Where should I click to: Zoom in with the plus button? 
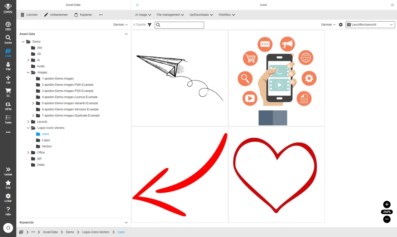pos(387,205)
